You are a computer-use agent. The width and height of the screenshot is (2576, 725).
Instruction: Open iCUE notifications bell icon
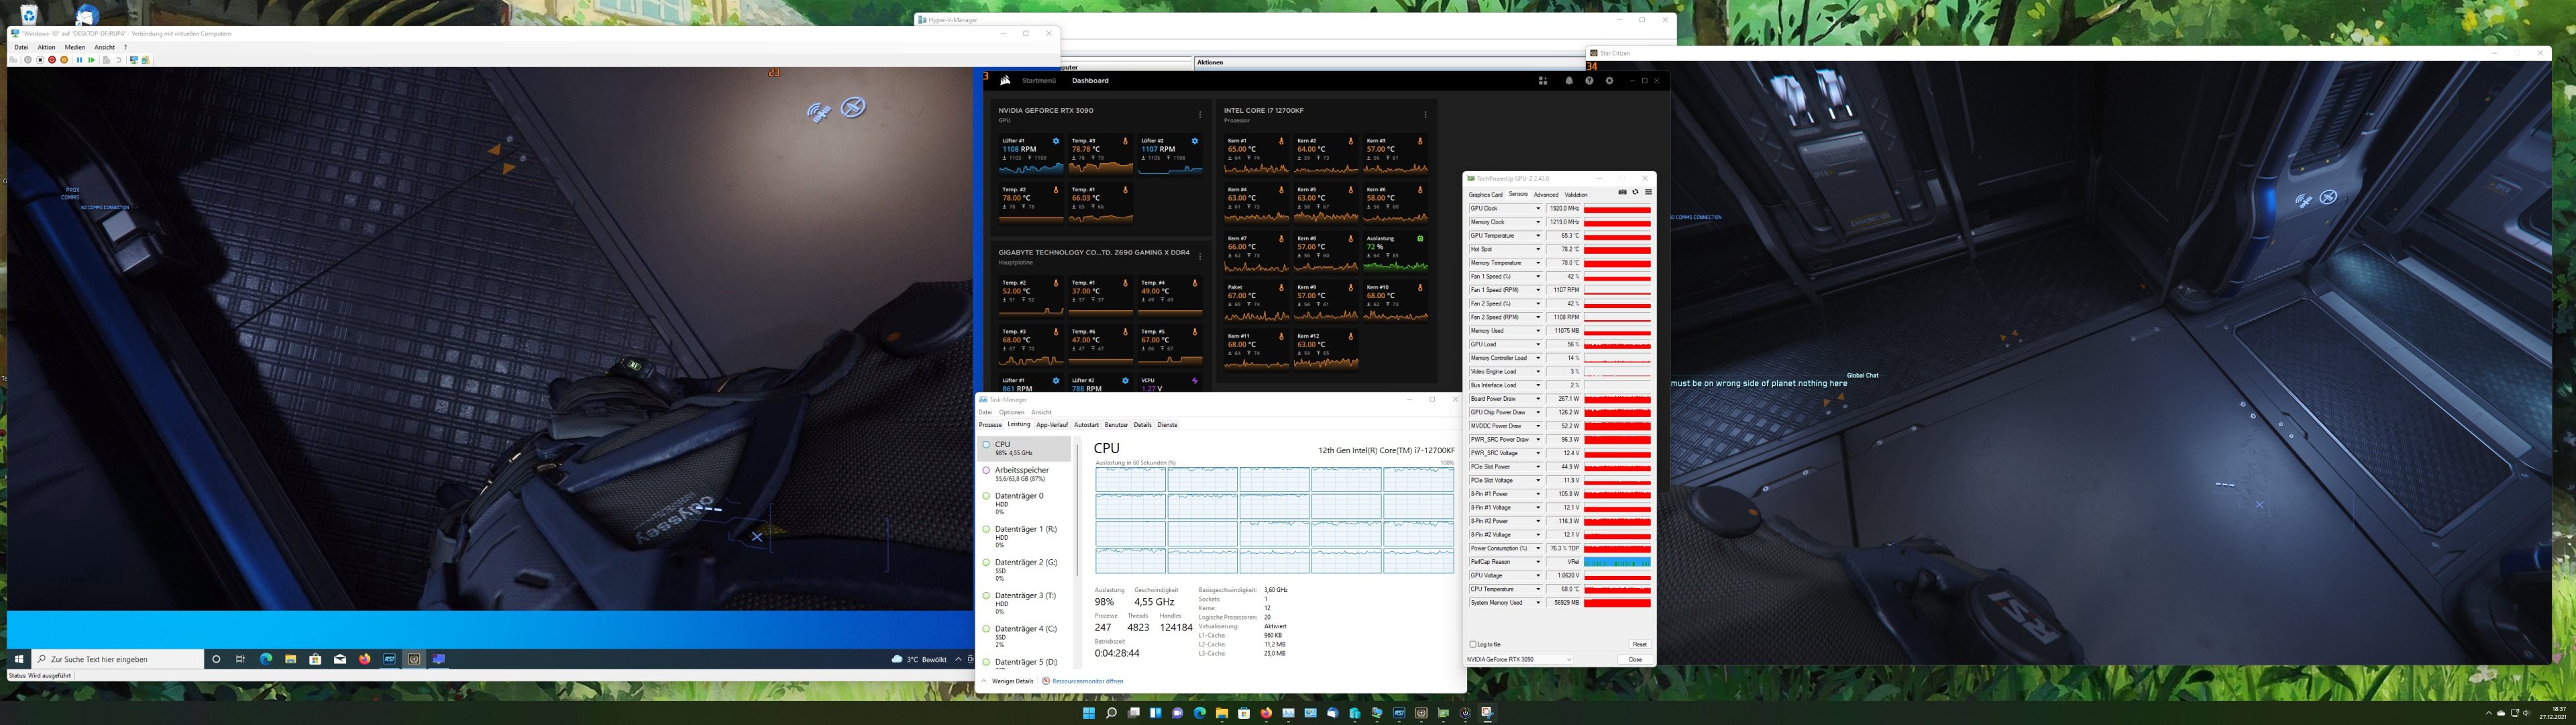[1569, 80]
